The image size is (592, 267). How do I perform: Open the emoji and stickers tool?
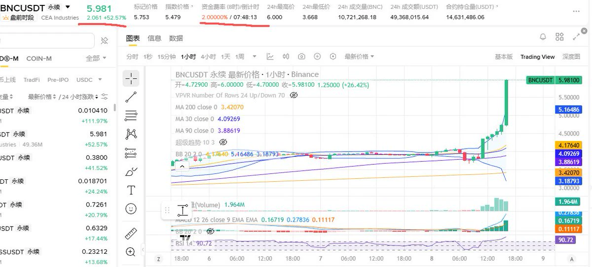click(x=131, y=209)
